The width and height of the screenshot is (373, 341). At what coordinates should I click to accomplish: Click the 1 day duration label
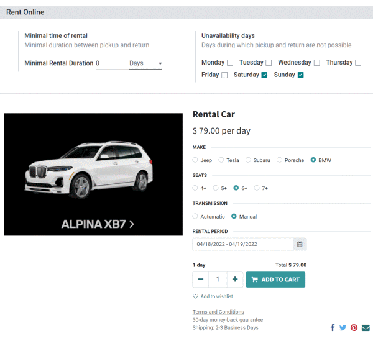[x=199, y=265]
